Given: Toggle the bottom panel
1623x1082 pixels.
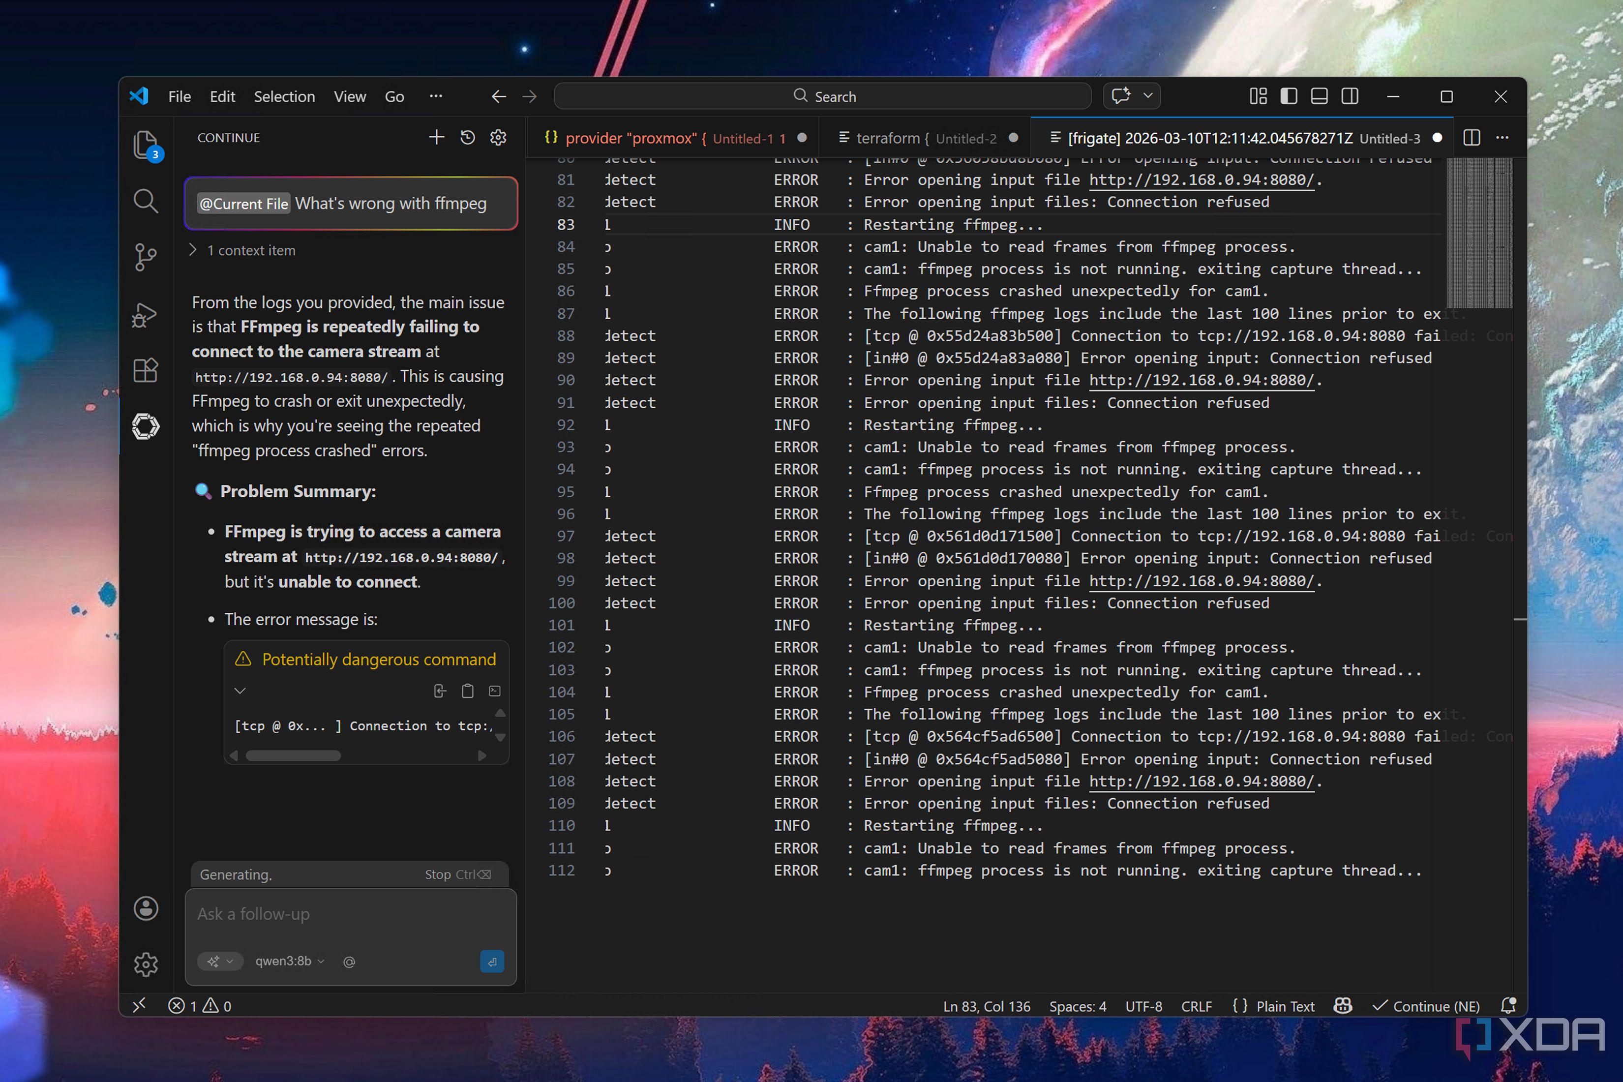Looking at the screenshot, I should coord(1319,96).
